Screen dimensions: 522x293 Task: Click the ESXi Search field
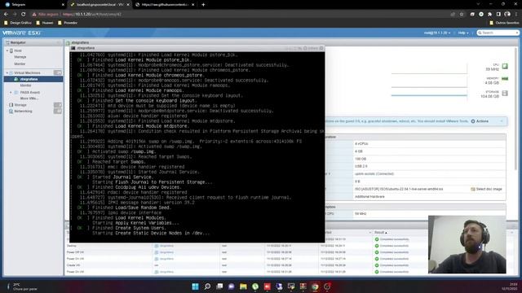tap(498, 33)
